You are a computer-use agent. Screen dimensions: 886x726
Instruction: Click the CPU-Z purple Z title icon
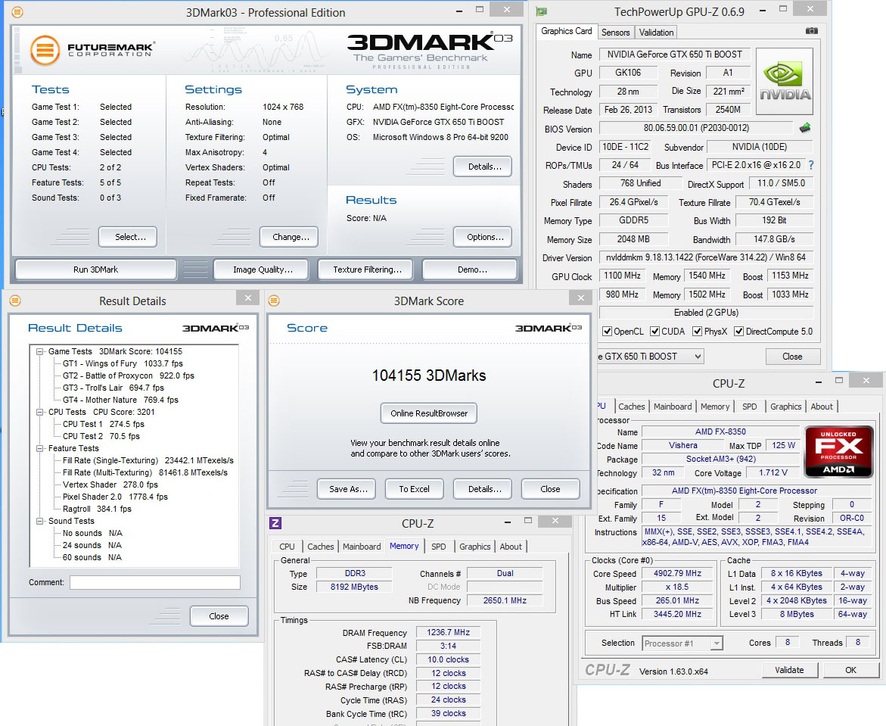275,523
